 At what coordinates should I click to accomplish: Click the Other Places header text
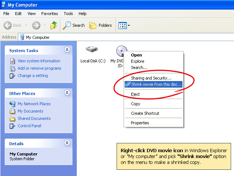22,93
